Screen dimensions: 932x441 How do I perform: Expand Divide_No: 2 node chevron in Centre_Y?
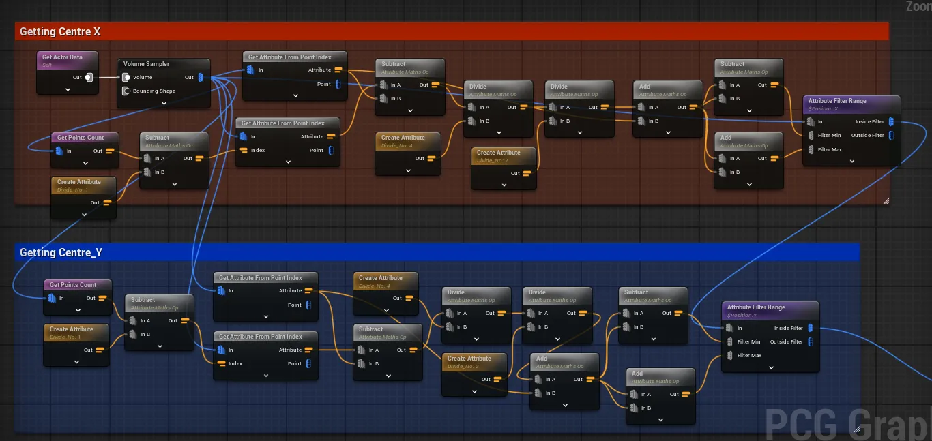(x=474, y=391)
